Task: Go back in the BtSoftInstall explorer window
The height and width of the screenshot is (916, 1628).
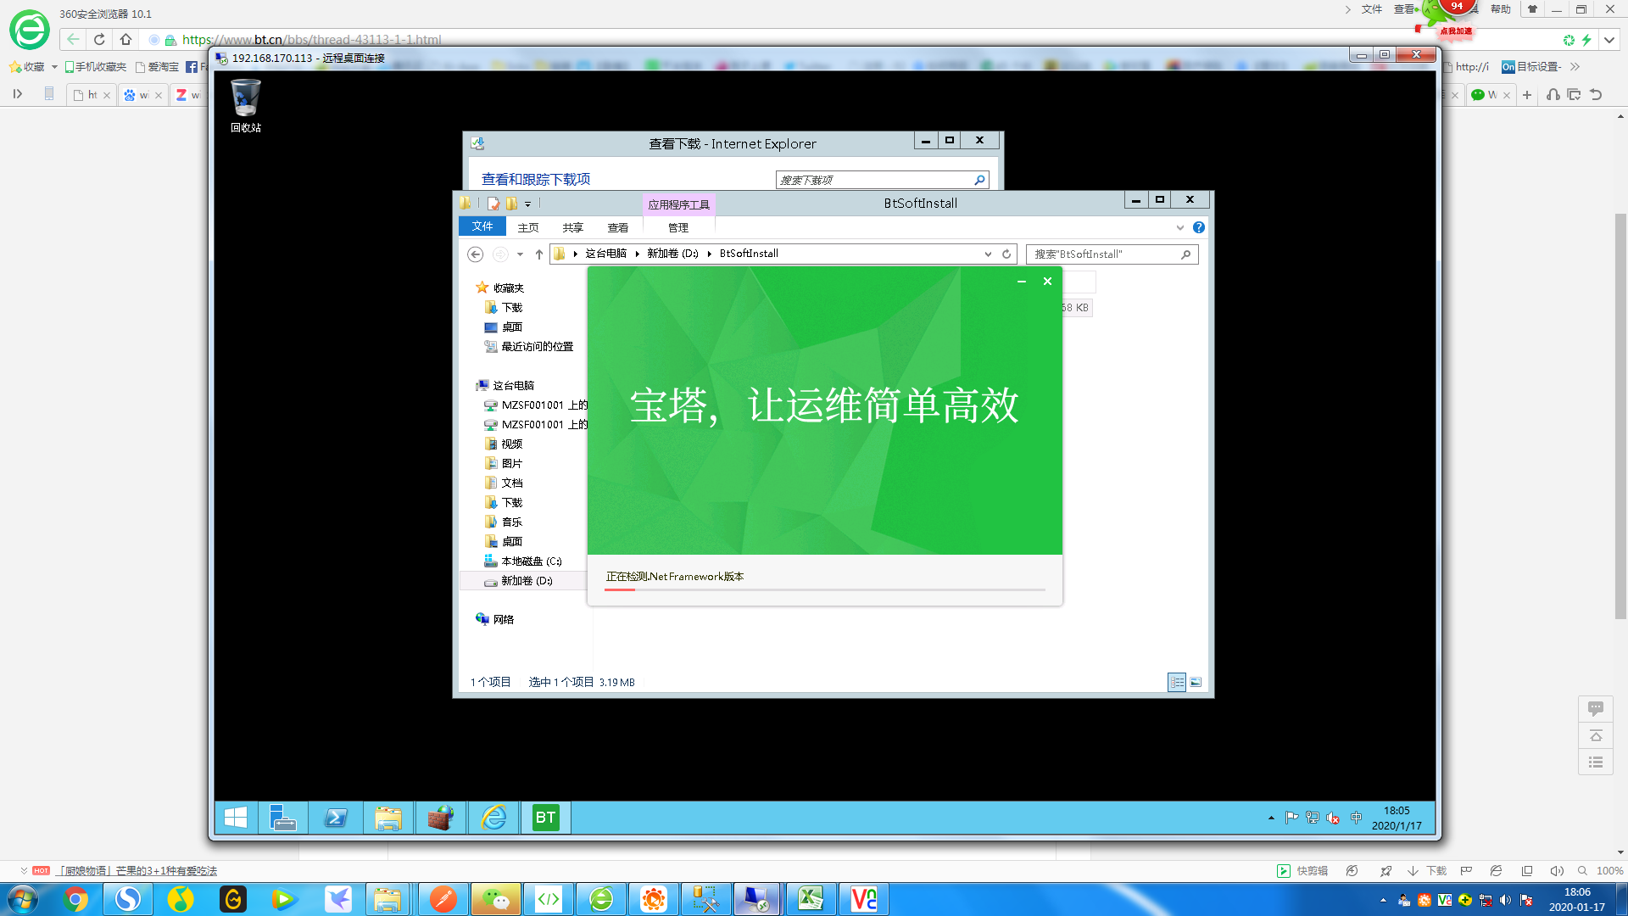Action: 476,254
